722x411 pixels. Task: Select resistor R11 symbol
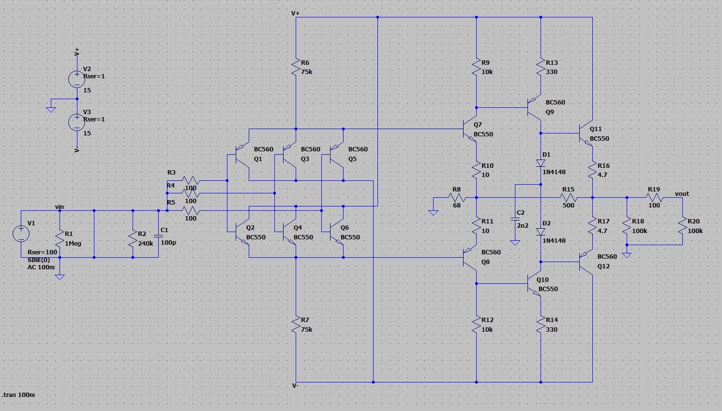pyautogui.click(x=477, y=226)
